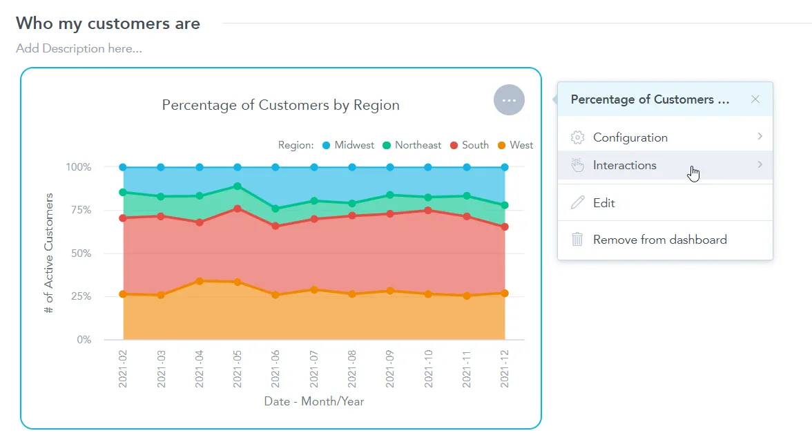The height and width of the screenshot is (442, 812).
Task: Click the Add Description here placeholder
Action: click(x=78, y=48)
